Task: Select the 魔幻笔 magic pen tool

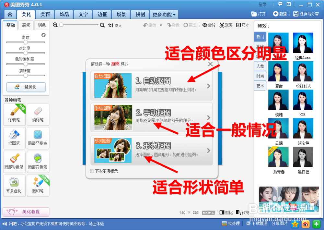Action: point(38,186)
